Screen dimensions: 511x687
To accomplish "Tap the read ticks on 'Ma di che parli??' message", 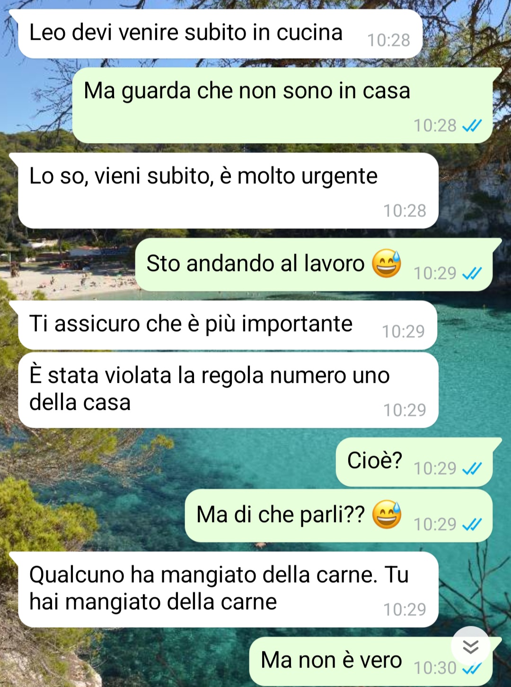I will tap(472, 524).
